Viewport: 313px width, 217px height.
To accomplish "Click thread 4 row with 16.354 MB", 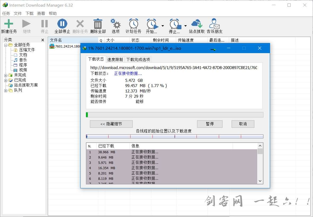I will click(x=172, y=168).
